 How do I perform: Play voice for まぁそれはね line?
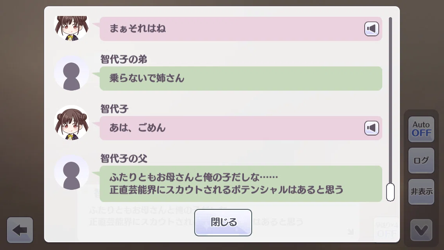point(372,29)
